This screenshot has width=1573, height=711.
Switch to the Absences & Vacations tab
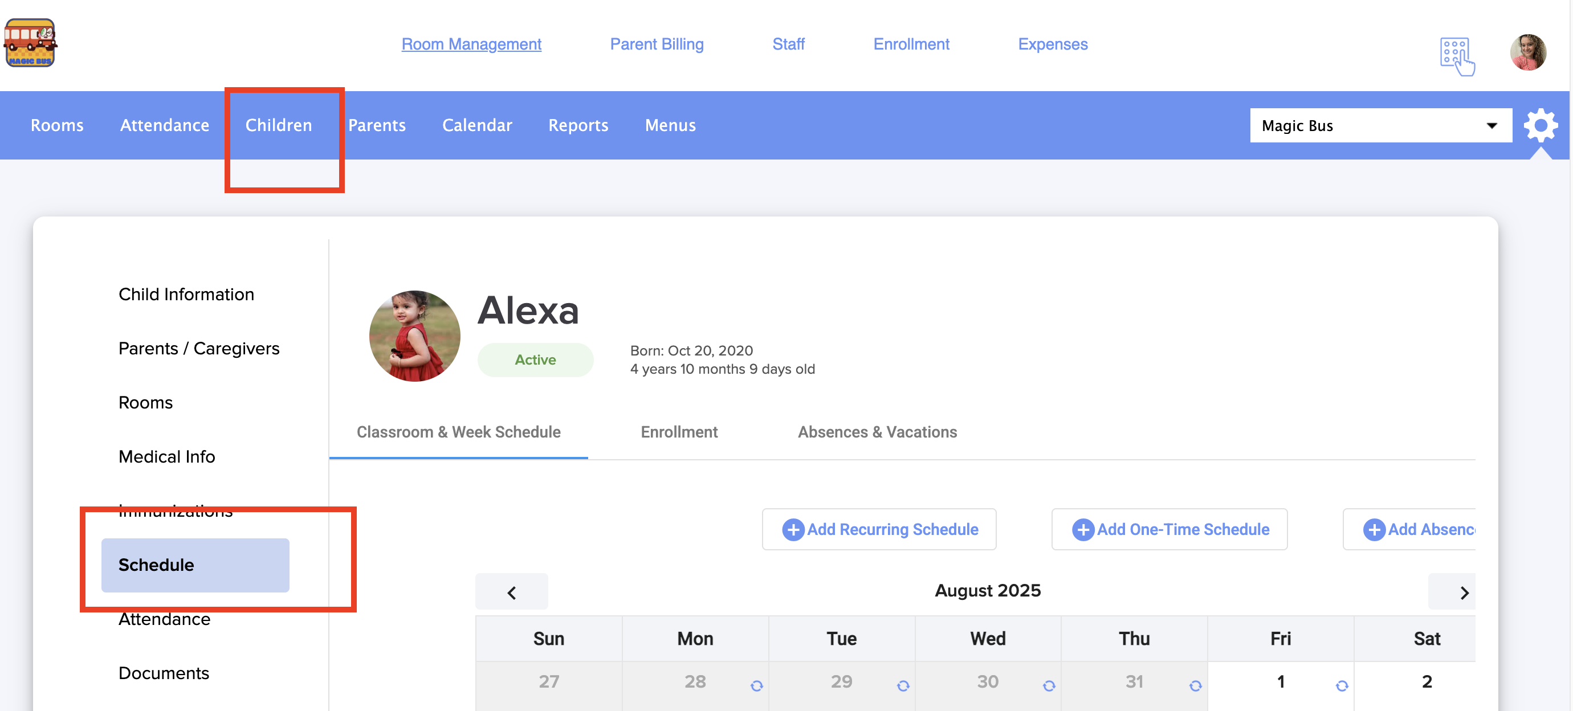(x=877, y=431)
